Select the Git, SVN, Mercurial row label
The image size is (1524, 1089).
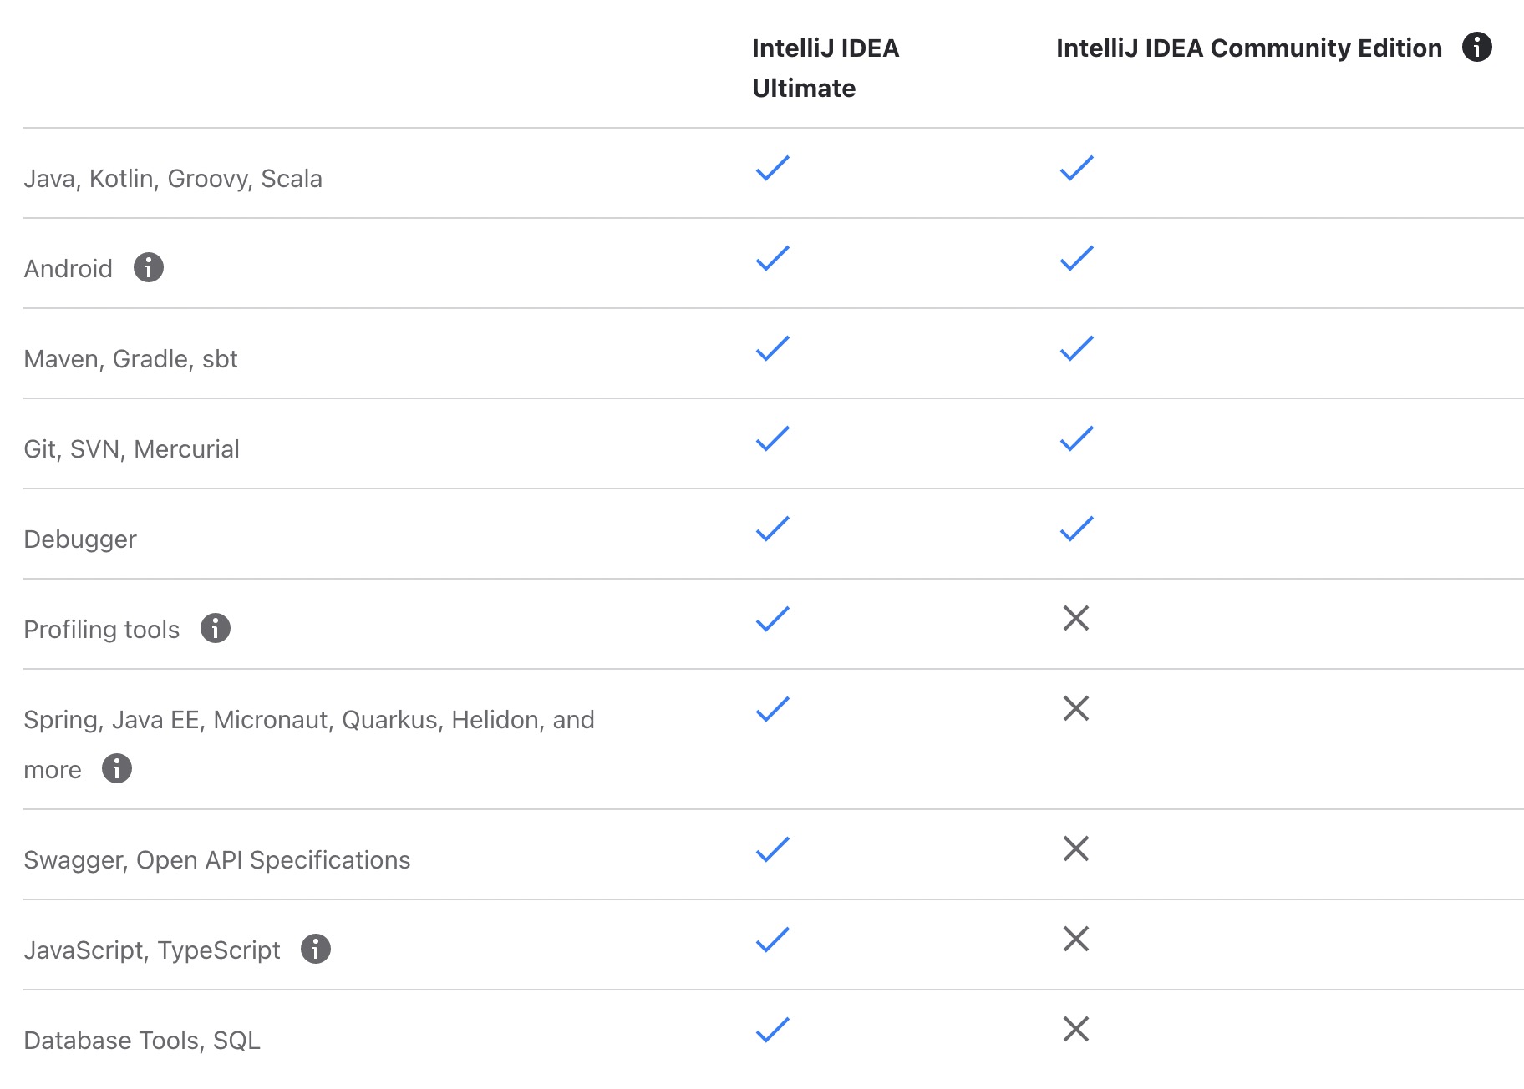(x=131, y=448)
